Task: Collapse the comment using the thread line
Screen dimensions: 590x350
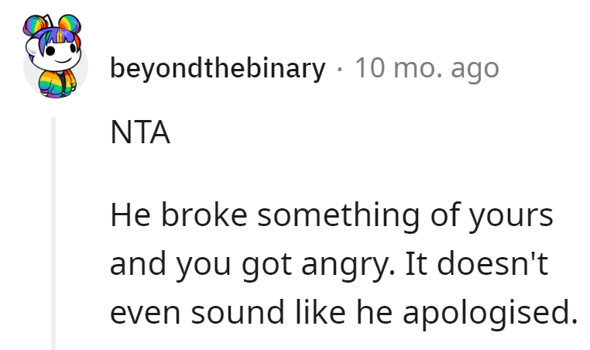Action: pos(53,233)
